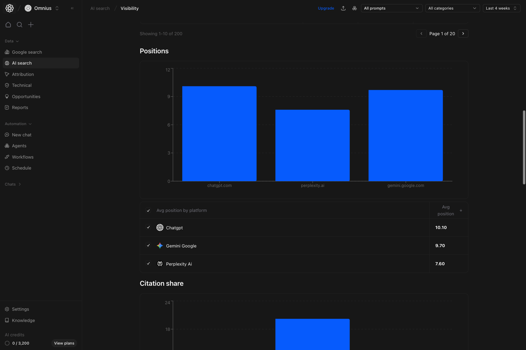Open the All prompts dropdown
The image size is (526, 350).
click(391, 8)
